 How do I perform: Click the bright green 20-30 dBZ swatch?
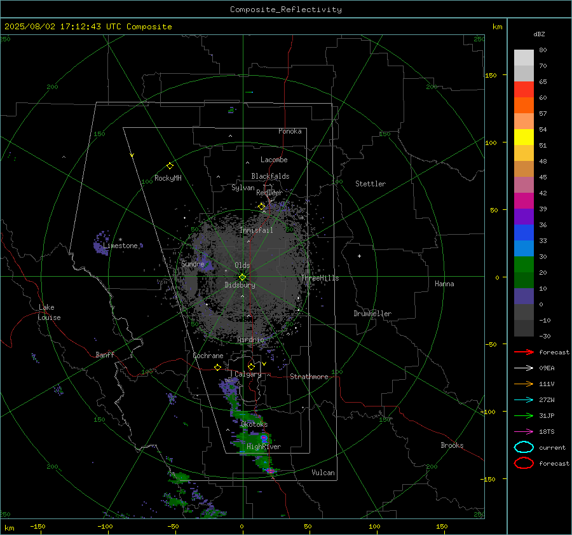(x=524, y=265)
